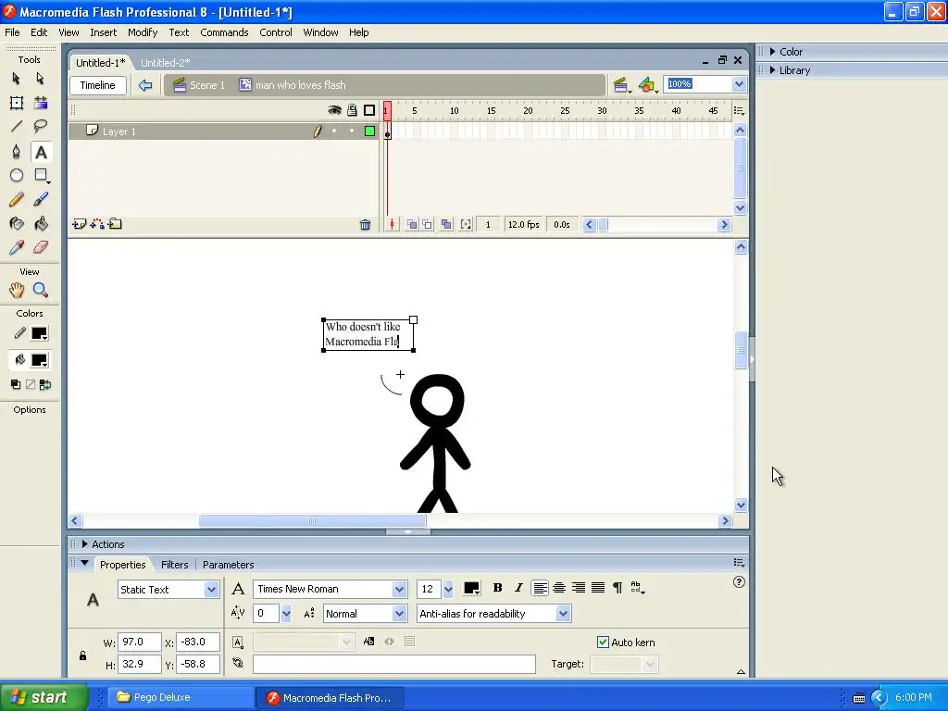The height and width of the screenshot is (711, 948).
Task: Toggle the Onion Skin button
Action: click(412, 224)
